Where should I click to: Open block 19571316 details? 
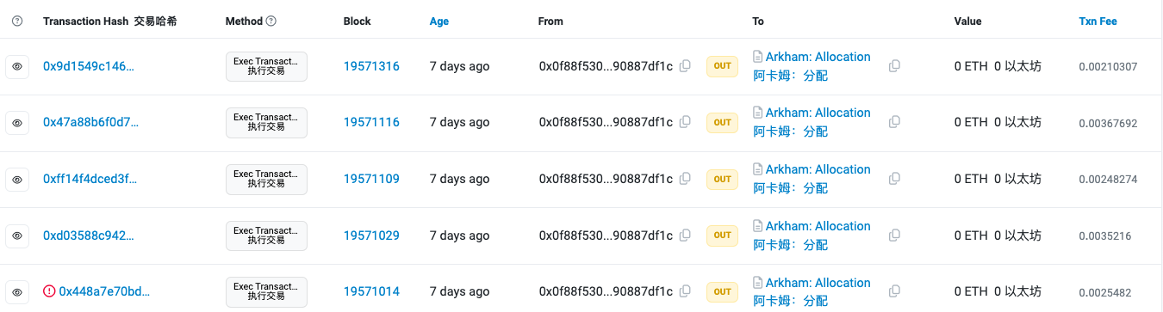(371, 66)
